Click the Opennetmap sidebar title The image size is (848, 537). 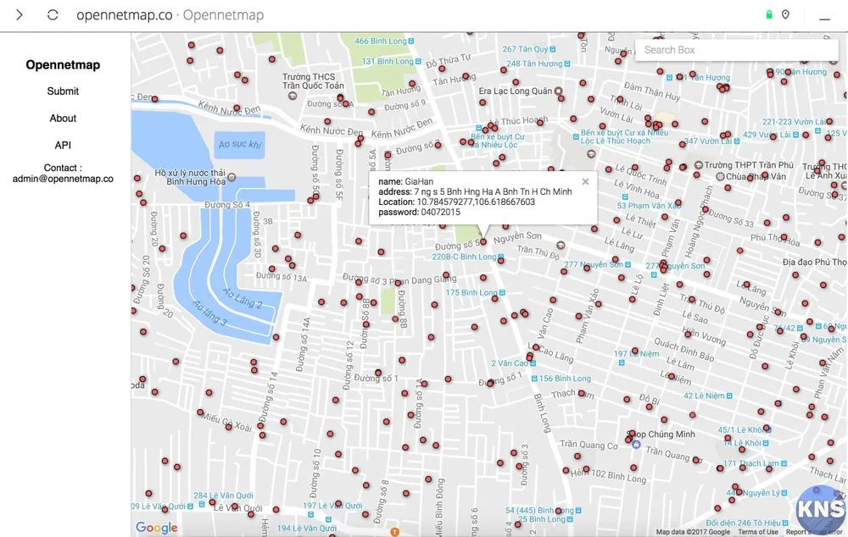63,65
